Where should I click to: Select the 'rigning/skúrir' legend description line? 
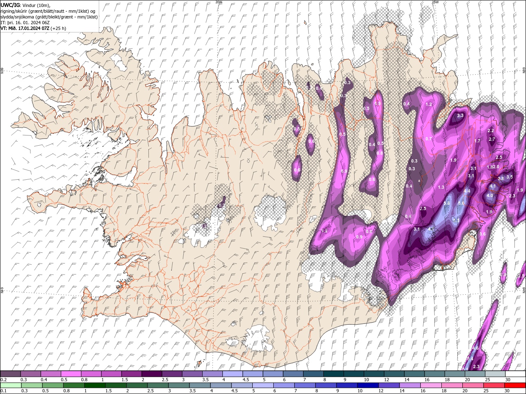point(48,11)
